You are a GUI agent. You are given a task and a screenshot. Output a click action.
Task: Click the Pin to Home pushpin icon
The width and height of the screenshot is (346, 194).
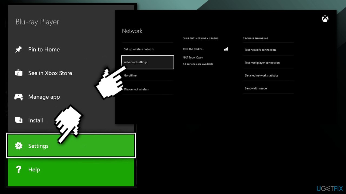[x=18, y=49]
